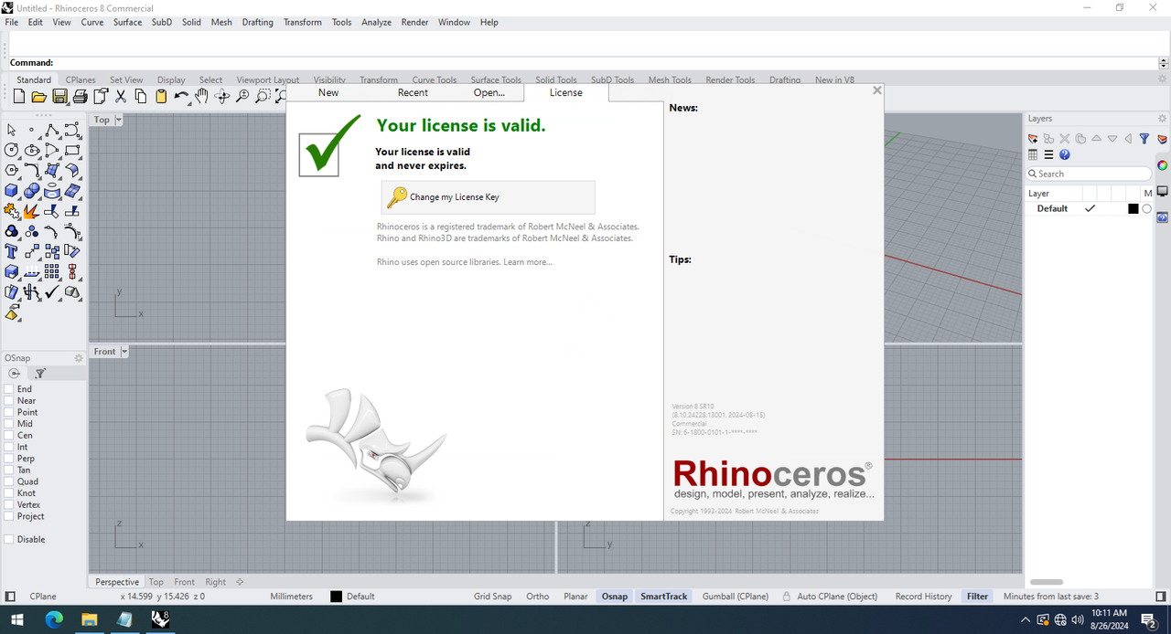Switch to the CPlanes toolbar tab

pos(81,80)
